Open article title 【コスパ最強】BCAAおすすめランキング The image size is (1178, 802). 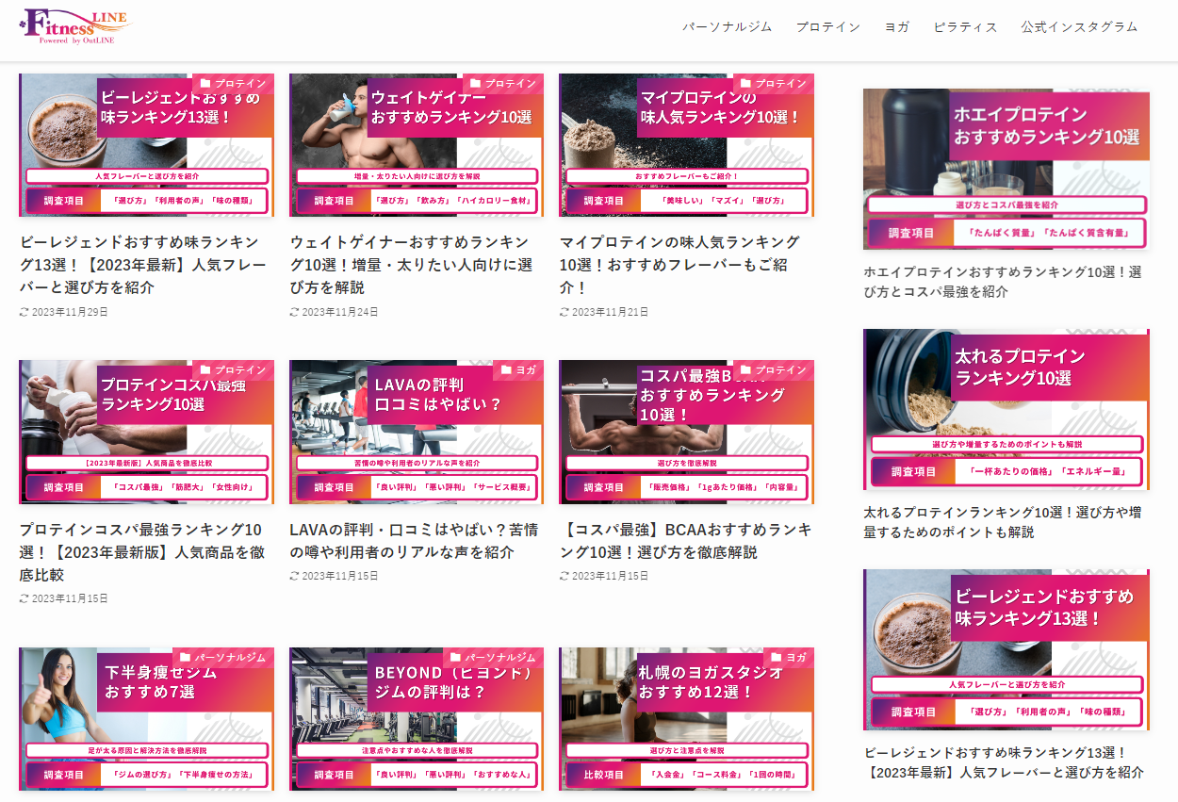click(685, 540)
